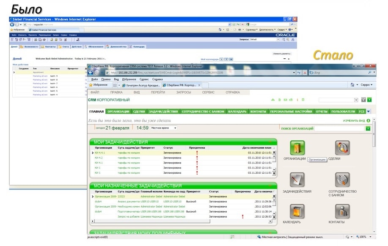Click the Bing search magnifier icon
The image size is (388, 246).
370,72
